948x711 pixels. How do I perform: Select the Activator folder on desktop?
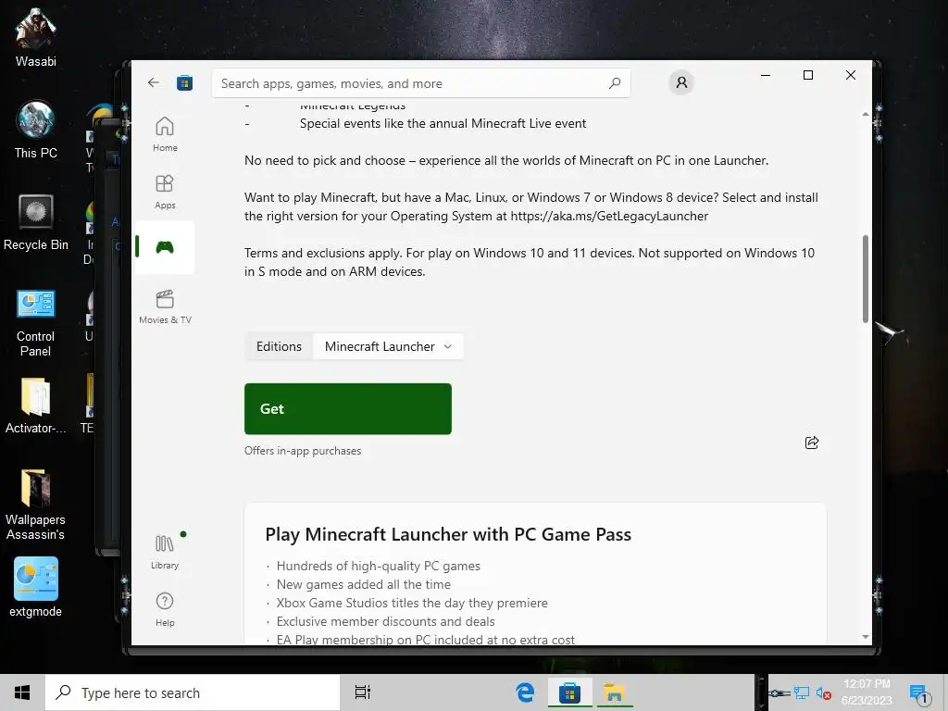click(x=36, y=405)
